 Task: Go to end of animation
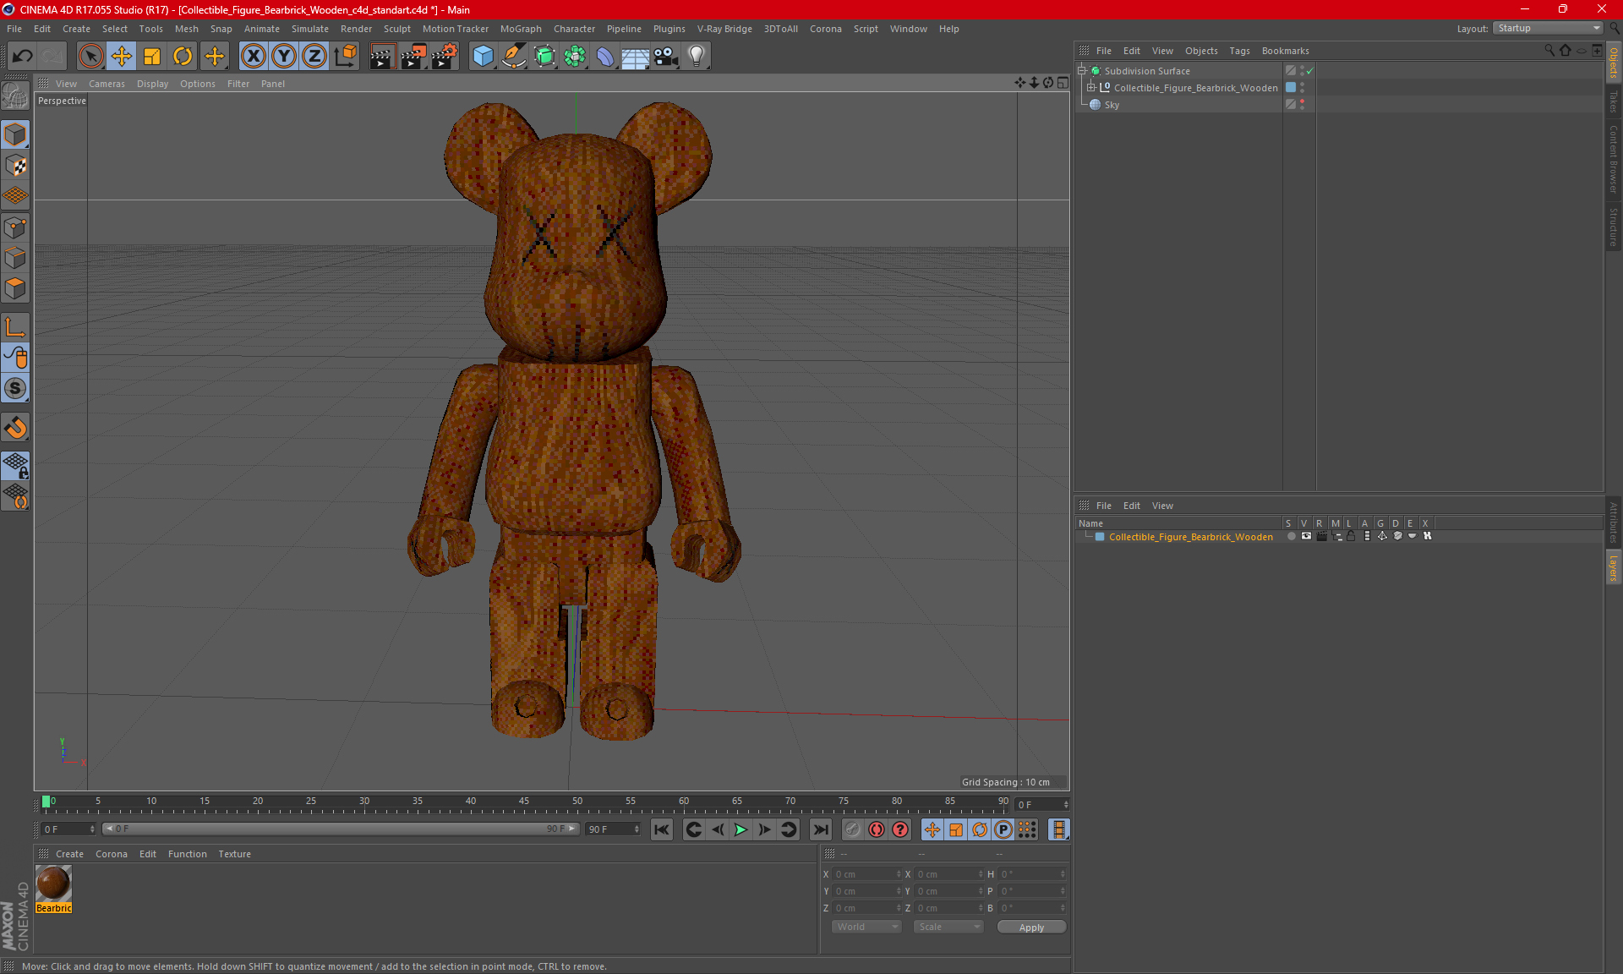(x=820, y=829)
